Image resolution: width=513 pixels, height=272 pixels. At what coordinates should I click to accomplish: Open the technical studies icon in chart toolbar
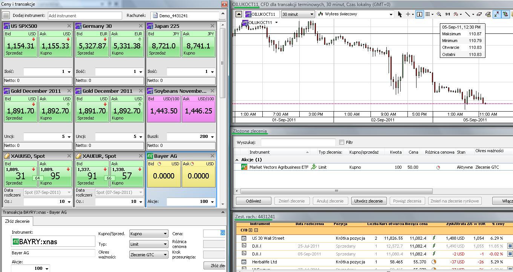tap(456, 14)
